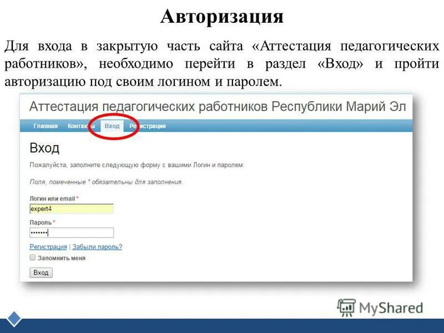Screen dimensions: 444x333
Task: Toggle remember me before logging in
Action: coord(32,258)
